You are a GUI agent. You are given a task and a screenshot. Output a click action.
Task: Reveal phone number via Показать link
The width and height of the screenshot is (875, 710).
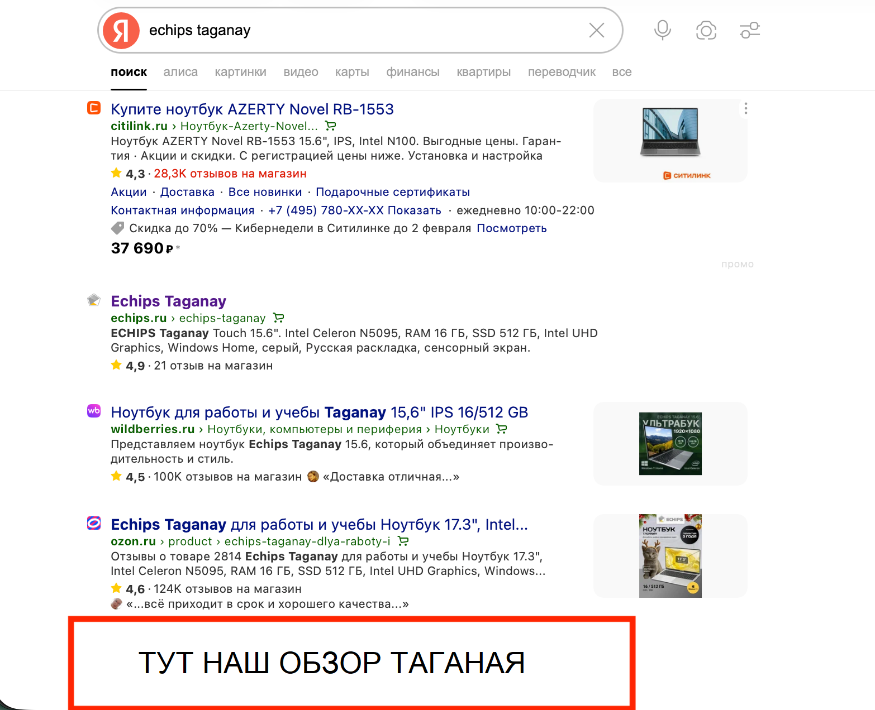[x=414, y=210]
